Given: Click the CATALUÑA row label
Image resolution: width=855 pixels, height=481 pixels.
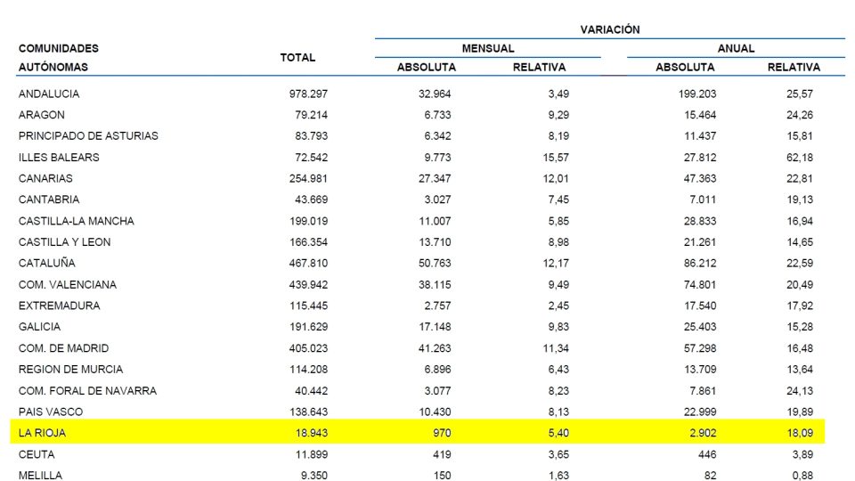Looking at the screenshot, I should coord(46,264).
